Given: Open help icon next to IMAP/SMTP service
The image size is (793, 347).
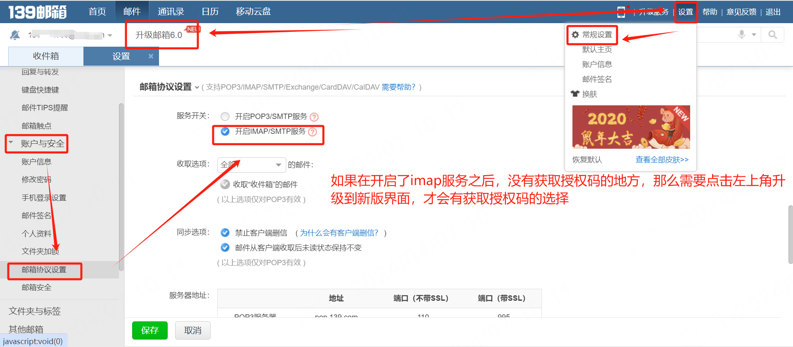Looking at the screenshot, I should click(x=312, y=132).
